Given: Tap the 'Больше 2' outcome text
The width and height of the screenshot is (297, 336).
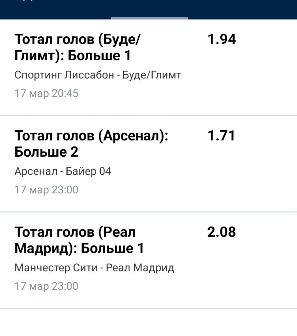Looking at the screenshot, I should click(46, 152).
